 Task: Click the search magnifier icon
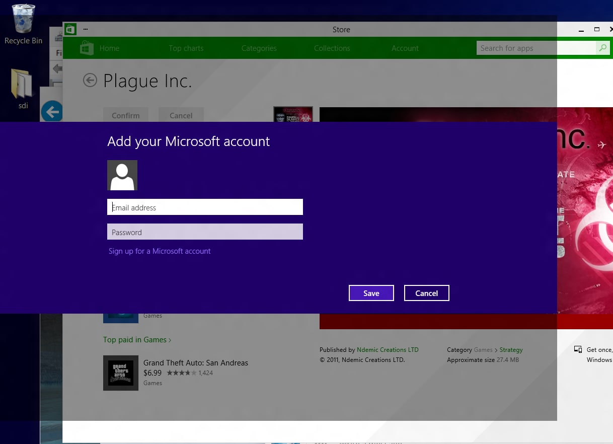tap(602, 48)
